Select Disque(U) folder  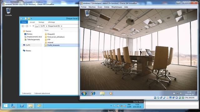coord(51,34)
